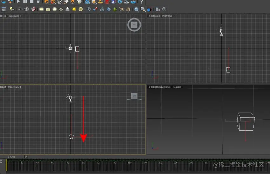The width and height of the screenshot is (270, 174).
Task: Select the red liquid preset icon
Action: (107, 2)
